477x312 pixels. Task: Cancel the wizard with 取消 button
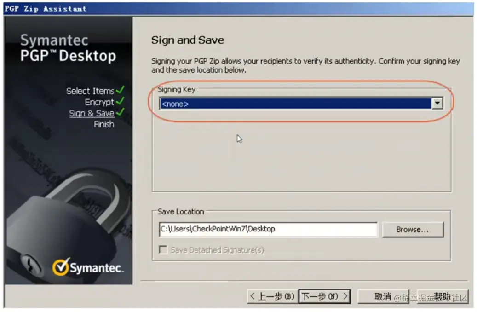(x=383, y=296)
